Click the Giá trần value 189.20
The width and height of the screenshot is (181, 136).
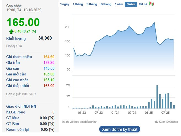(x=49, y=62)
